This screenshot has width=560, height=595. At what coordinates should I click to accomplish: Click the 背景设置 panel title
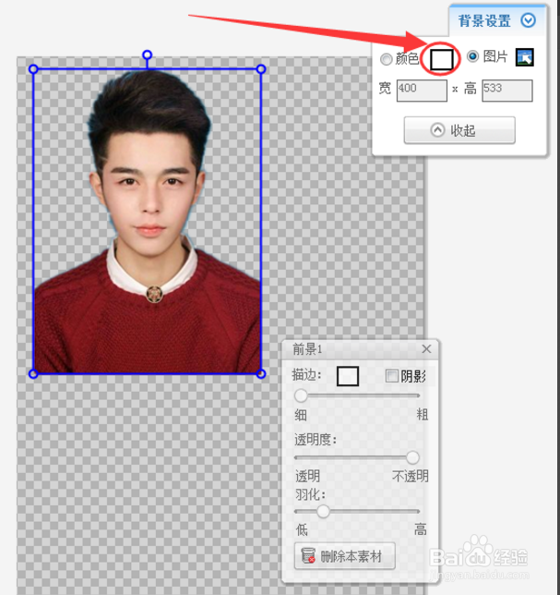coord(484,20)
